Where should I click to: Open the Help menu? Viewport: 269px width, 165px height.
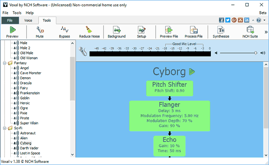pyautogui.click(x=30, y=13)
